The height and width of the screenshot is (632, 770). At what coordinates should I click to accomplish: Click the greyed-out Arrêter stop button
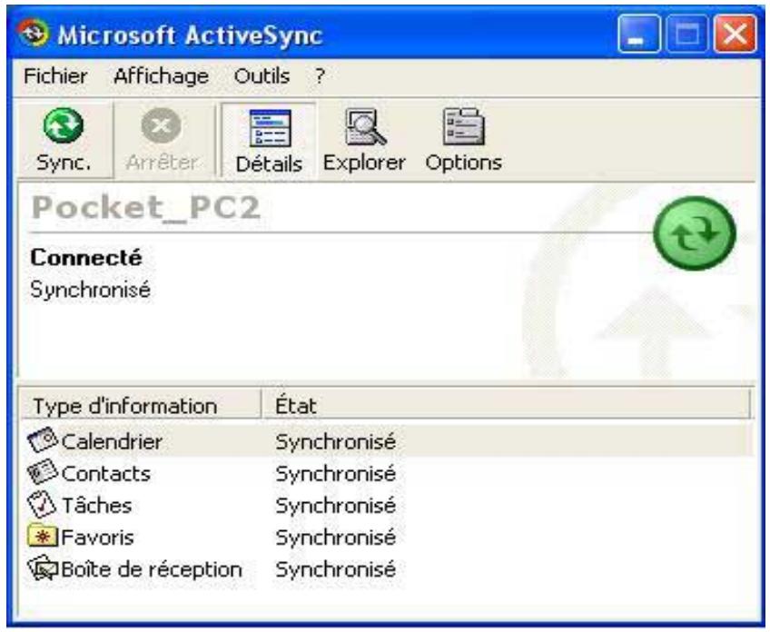coord(162,140)
